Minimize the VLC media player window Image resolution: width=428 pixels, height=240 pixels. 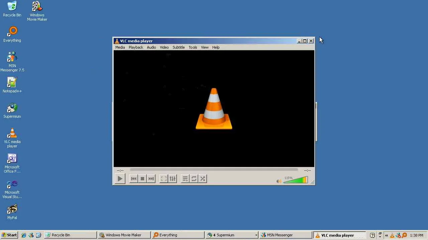299,41
